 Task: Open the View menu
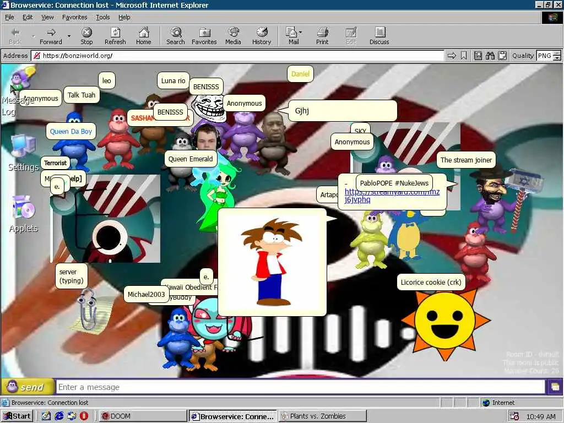[x=47, y=17]
